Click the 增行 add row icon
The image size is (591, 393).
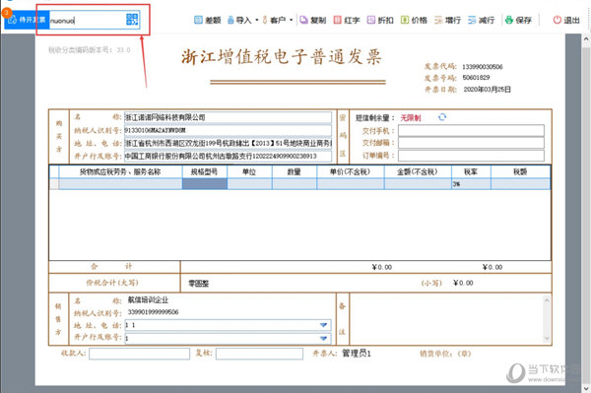[x=438, y=20]
